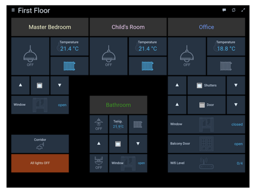
Task: Open Master Bedroom radiator heating tile
Action: [69, 66]
